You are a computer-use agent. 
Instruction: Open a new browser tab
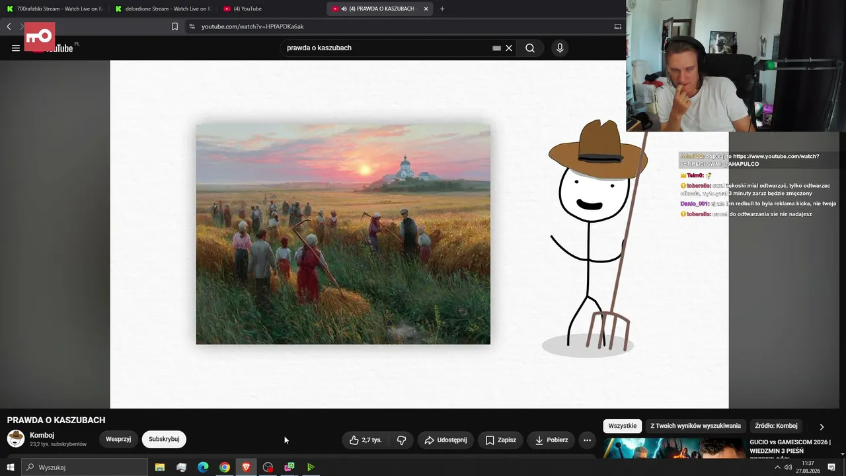coord(442,9)
